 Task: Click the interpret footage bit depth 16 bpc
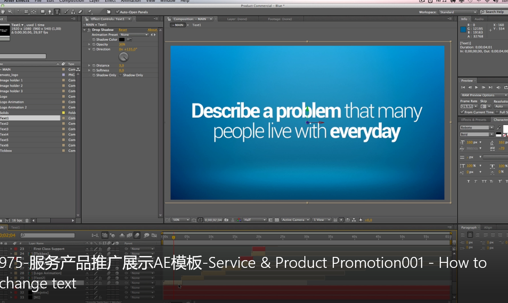pyautogui.click(x=17, y=220)
